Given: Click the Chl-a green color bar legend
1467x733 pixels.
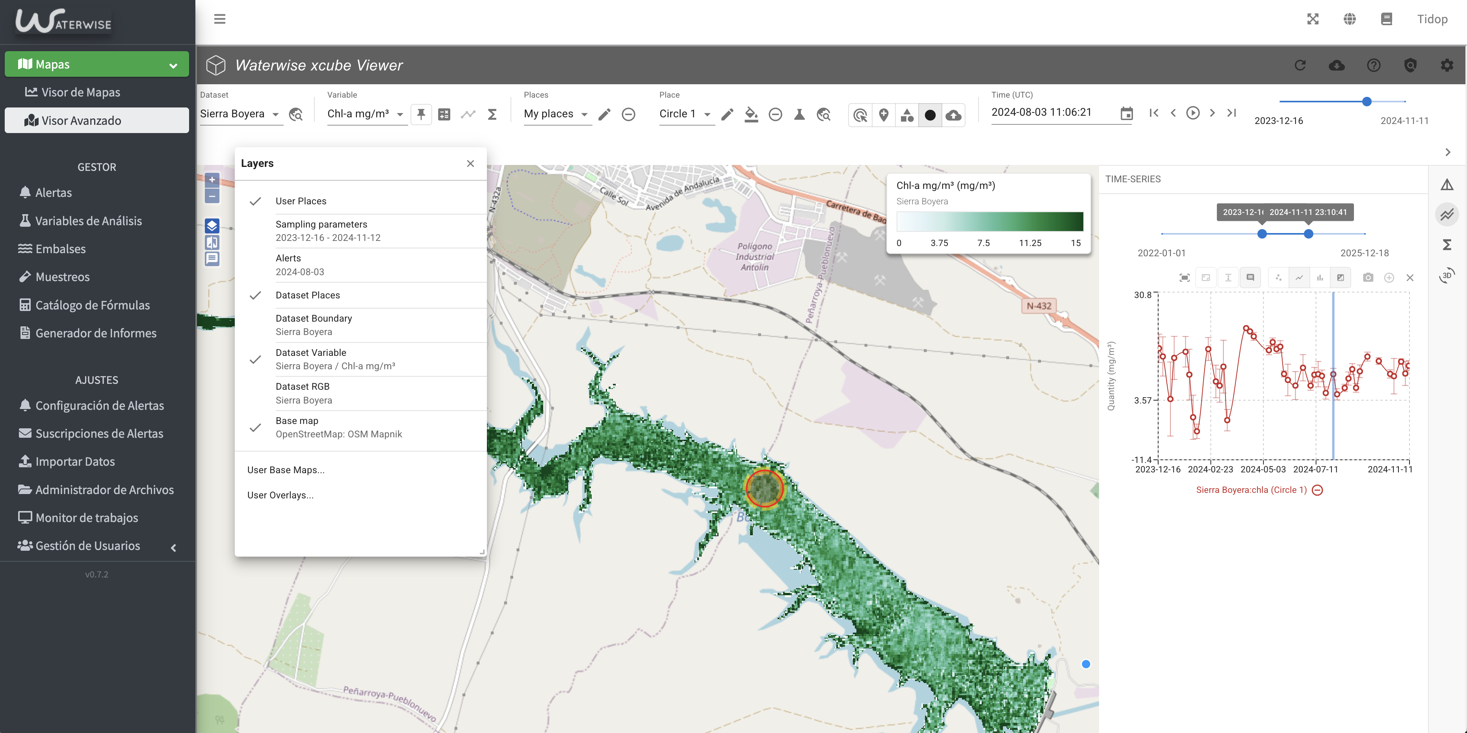Looking at the screenshot, I should click(990, 221).
